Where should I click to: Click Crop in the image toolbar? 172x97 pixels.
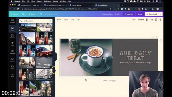[73, 20]
